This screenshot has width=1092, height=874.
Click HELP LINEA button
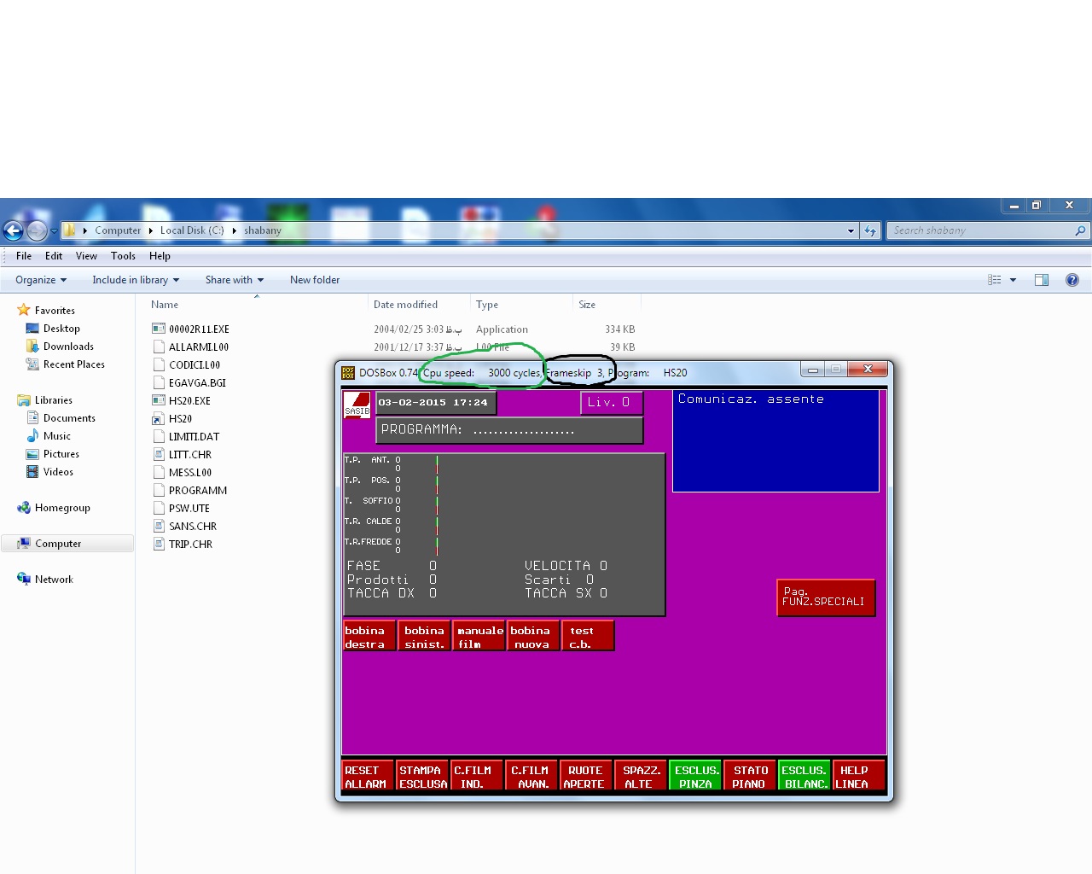coord(858,777)
